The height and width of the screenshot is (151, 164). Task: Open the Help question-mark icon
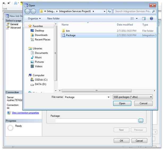(152, 18)
